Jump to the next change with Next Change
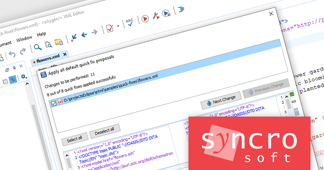This screenshot has height=170, width=324. coord(221,100)
